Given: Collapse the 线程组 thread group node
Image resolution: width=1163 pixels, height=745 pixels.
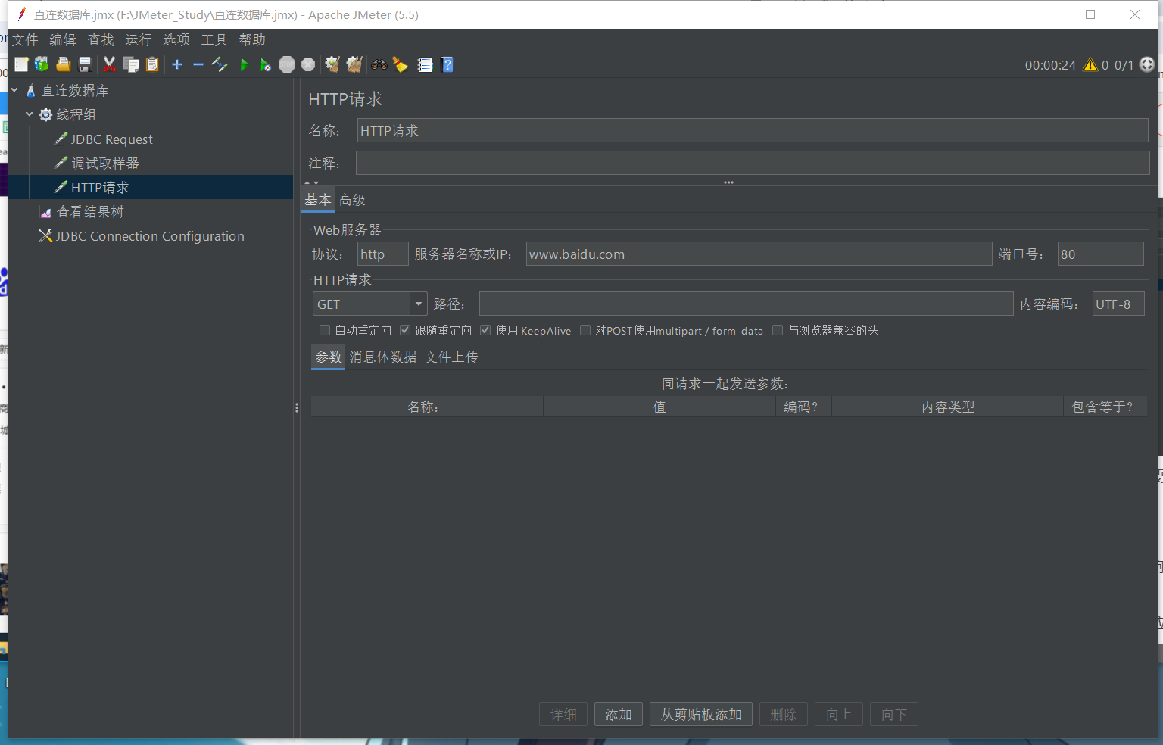Looking at the screenshot, I should point(30,114).
